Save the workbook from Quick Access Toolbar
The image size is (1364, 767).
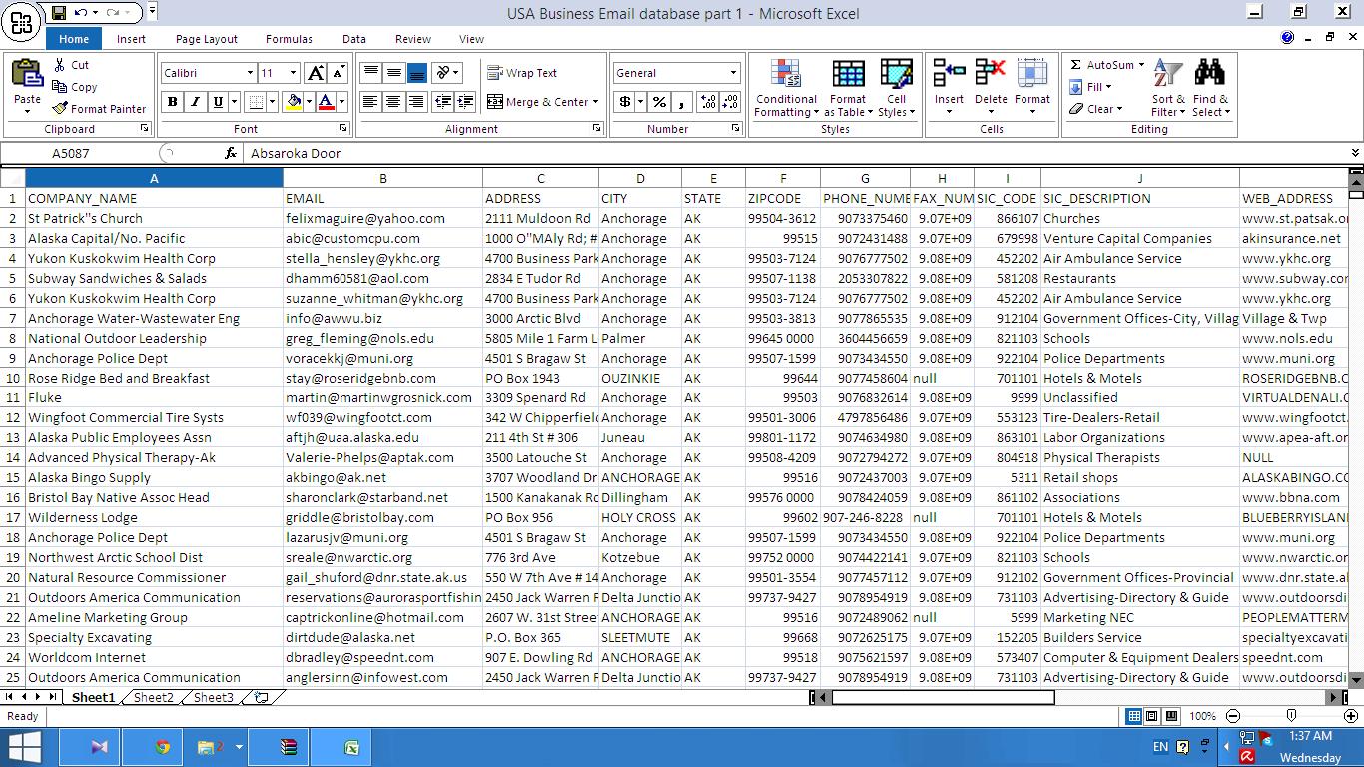(59, 13)
